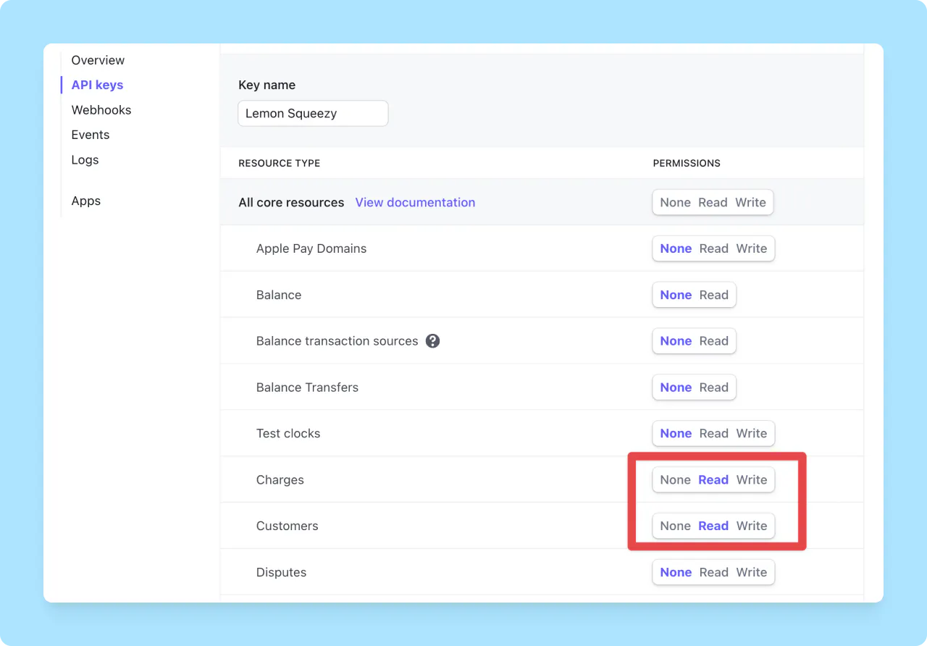
Task: Set Disputes permission to Read
Action: tap(714, 572)
